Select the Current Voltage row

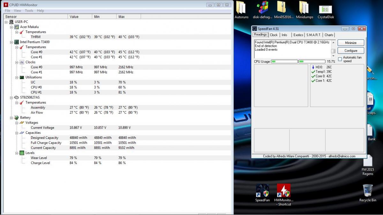point(117,128)
